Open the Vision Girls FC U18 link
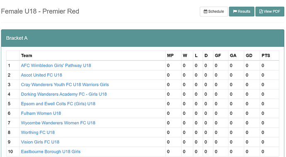The image size is (286, 157). [40, 142]
